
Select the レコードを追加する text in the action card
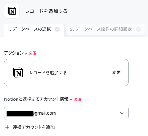click(48, 73)
